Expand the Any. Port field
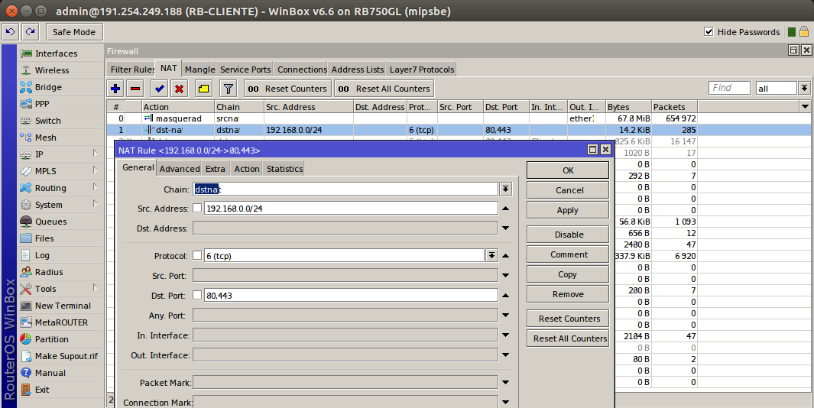The width and height of the screenshot is (814, 408). pos(506,315)
